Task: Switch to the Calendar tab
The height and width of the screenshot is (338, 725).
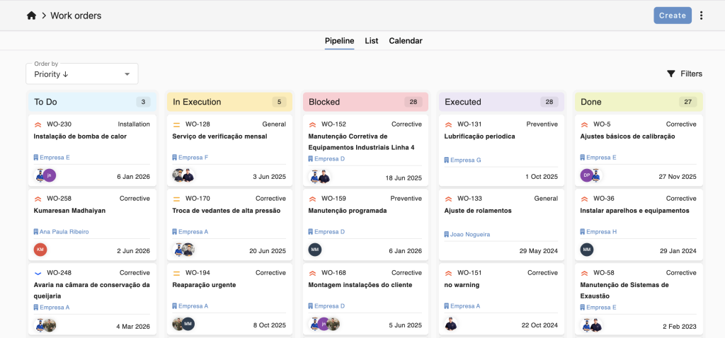Action: [x=406, y=40]
